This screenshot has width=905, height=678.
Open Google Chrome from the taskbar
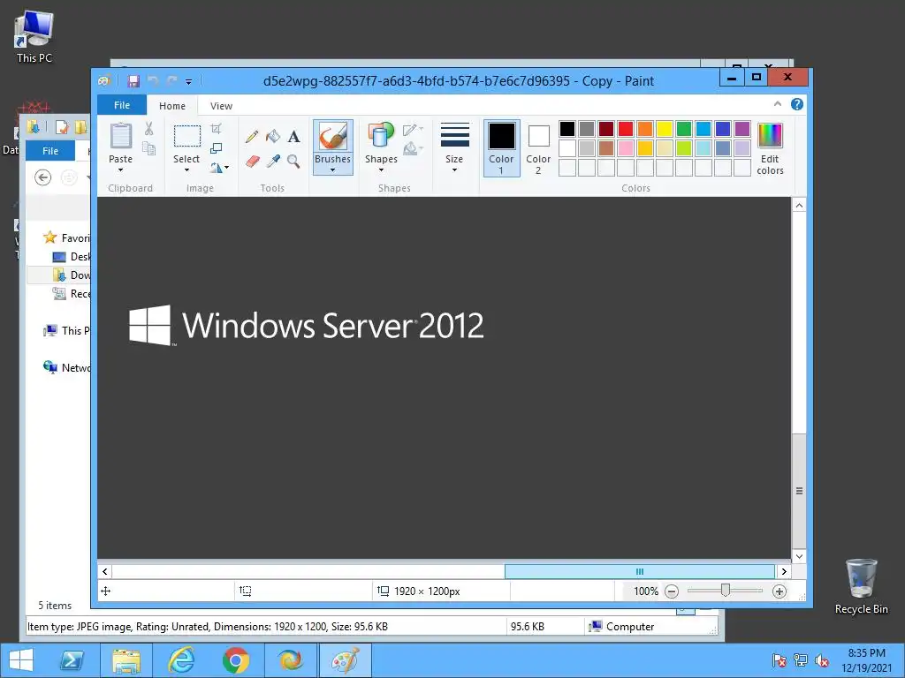tap(235, 660)
